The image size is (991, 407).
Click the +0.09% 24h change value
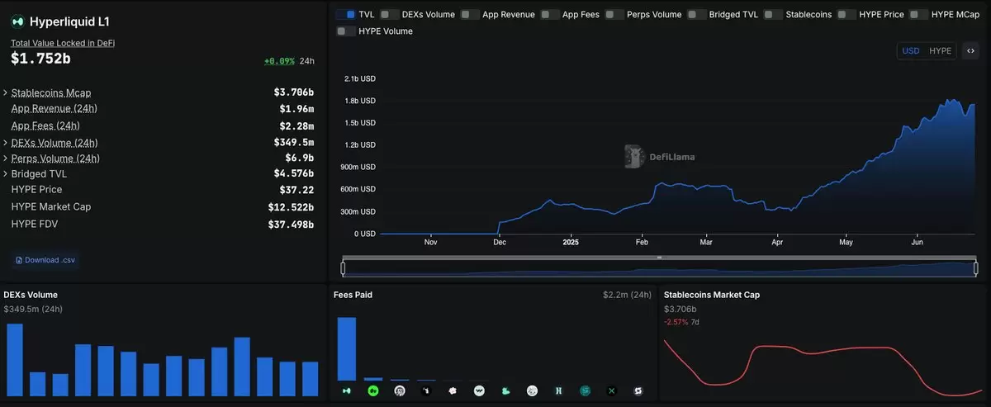[281, 61]
